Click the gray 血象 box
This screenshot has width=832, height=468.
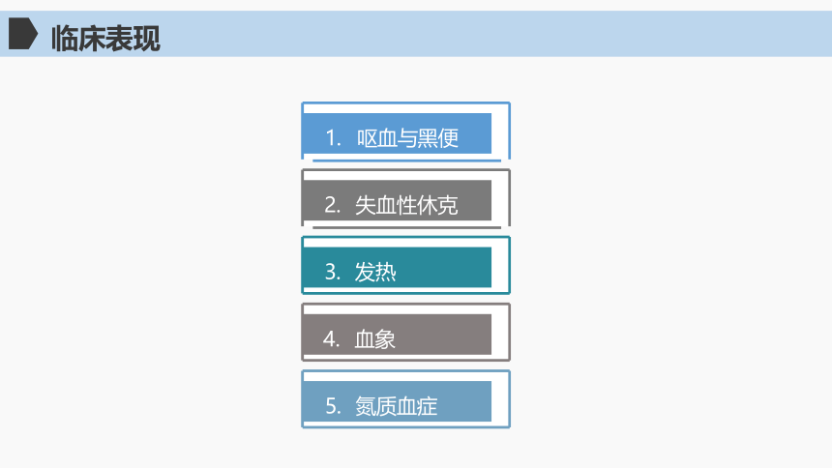[406, 333]
